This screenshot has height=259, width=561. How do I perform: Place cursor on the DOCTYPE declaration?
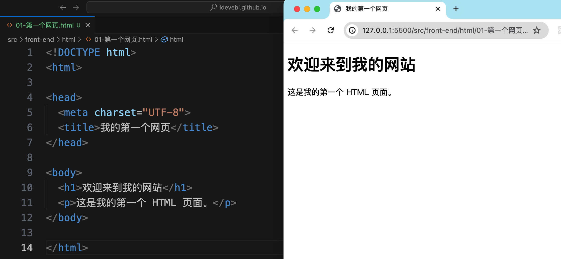pyautogui.click(x=91, y=52)
